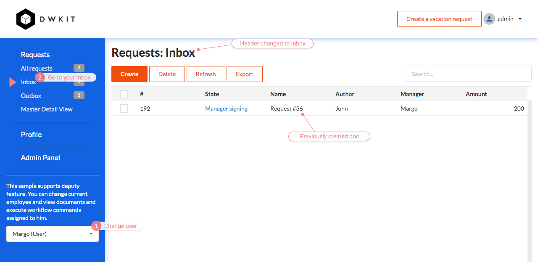Sort by the Amount column header
The width and height of the screenshot is (538, 262).
(476, 94)
